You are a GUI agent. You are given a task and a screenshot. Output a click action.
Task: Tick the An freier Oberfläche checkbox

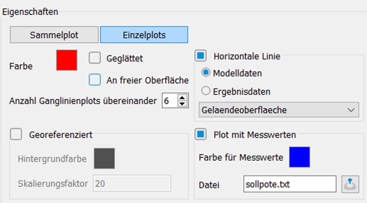click(95, 80)
